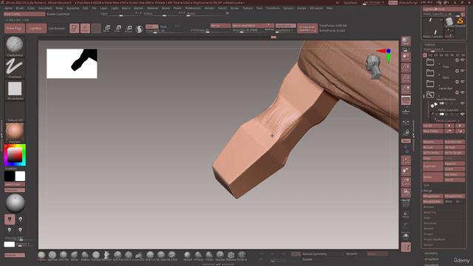The image size is (473, 266).
Task: Open the gear settings for Hand Blockout folder
Action: tap(457, 92)
